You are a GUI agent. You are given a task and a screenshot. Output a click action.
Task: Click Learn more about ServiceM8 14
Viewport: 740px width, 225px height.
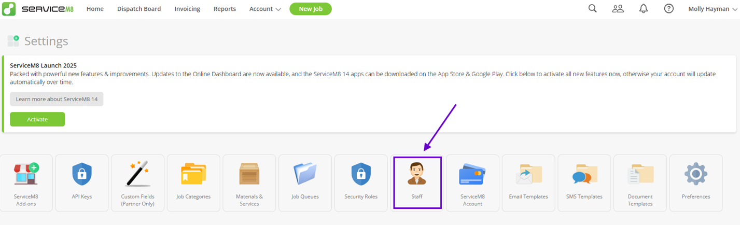[57, 99]
